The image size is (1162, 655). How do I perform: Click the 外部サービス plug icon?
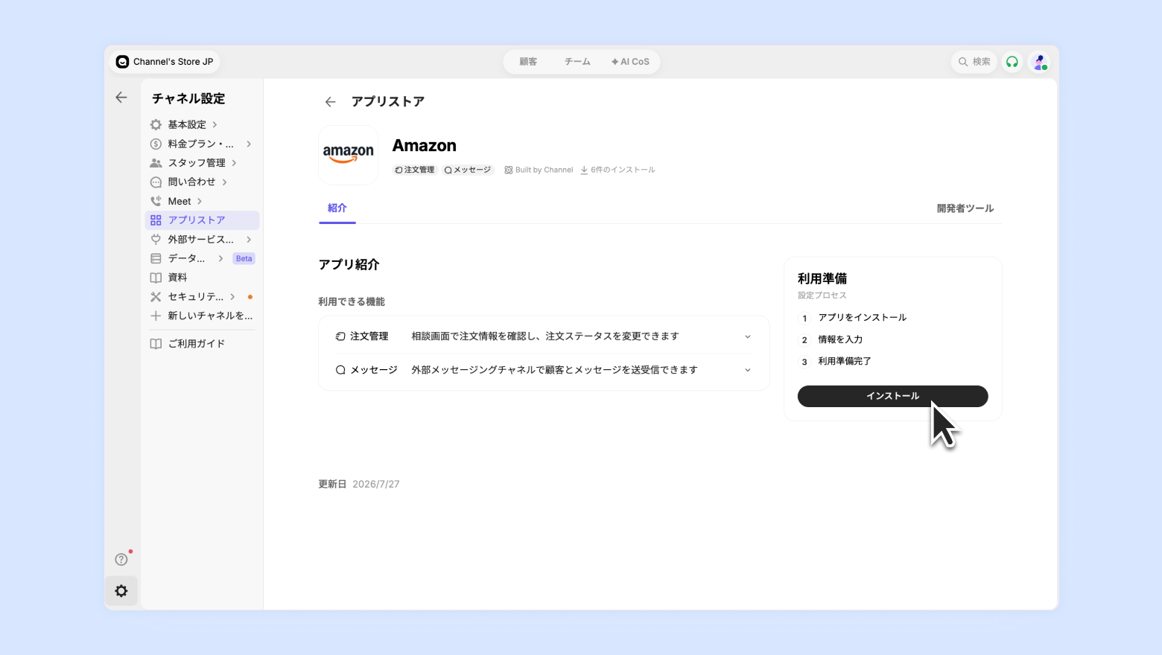(x=156, y=239)
